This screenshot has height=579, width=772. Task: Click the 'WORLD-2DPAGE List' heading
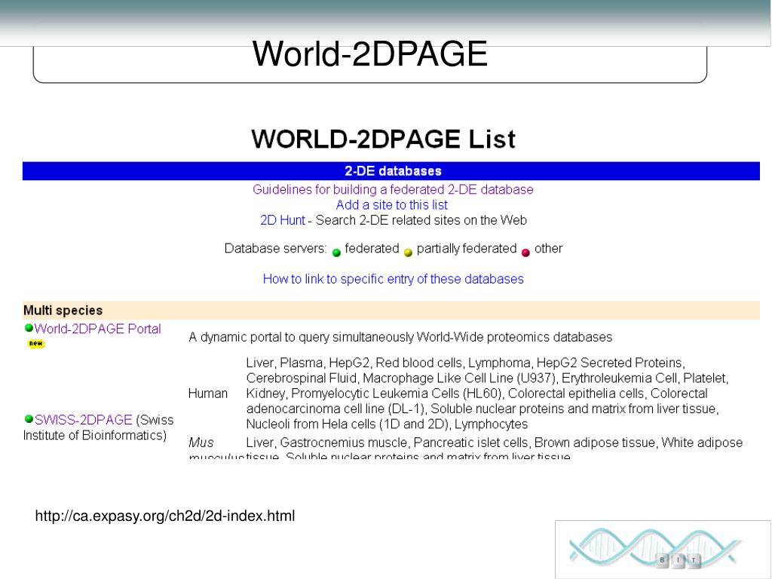coord(383,139)
